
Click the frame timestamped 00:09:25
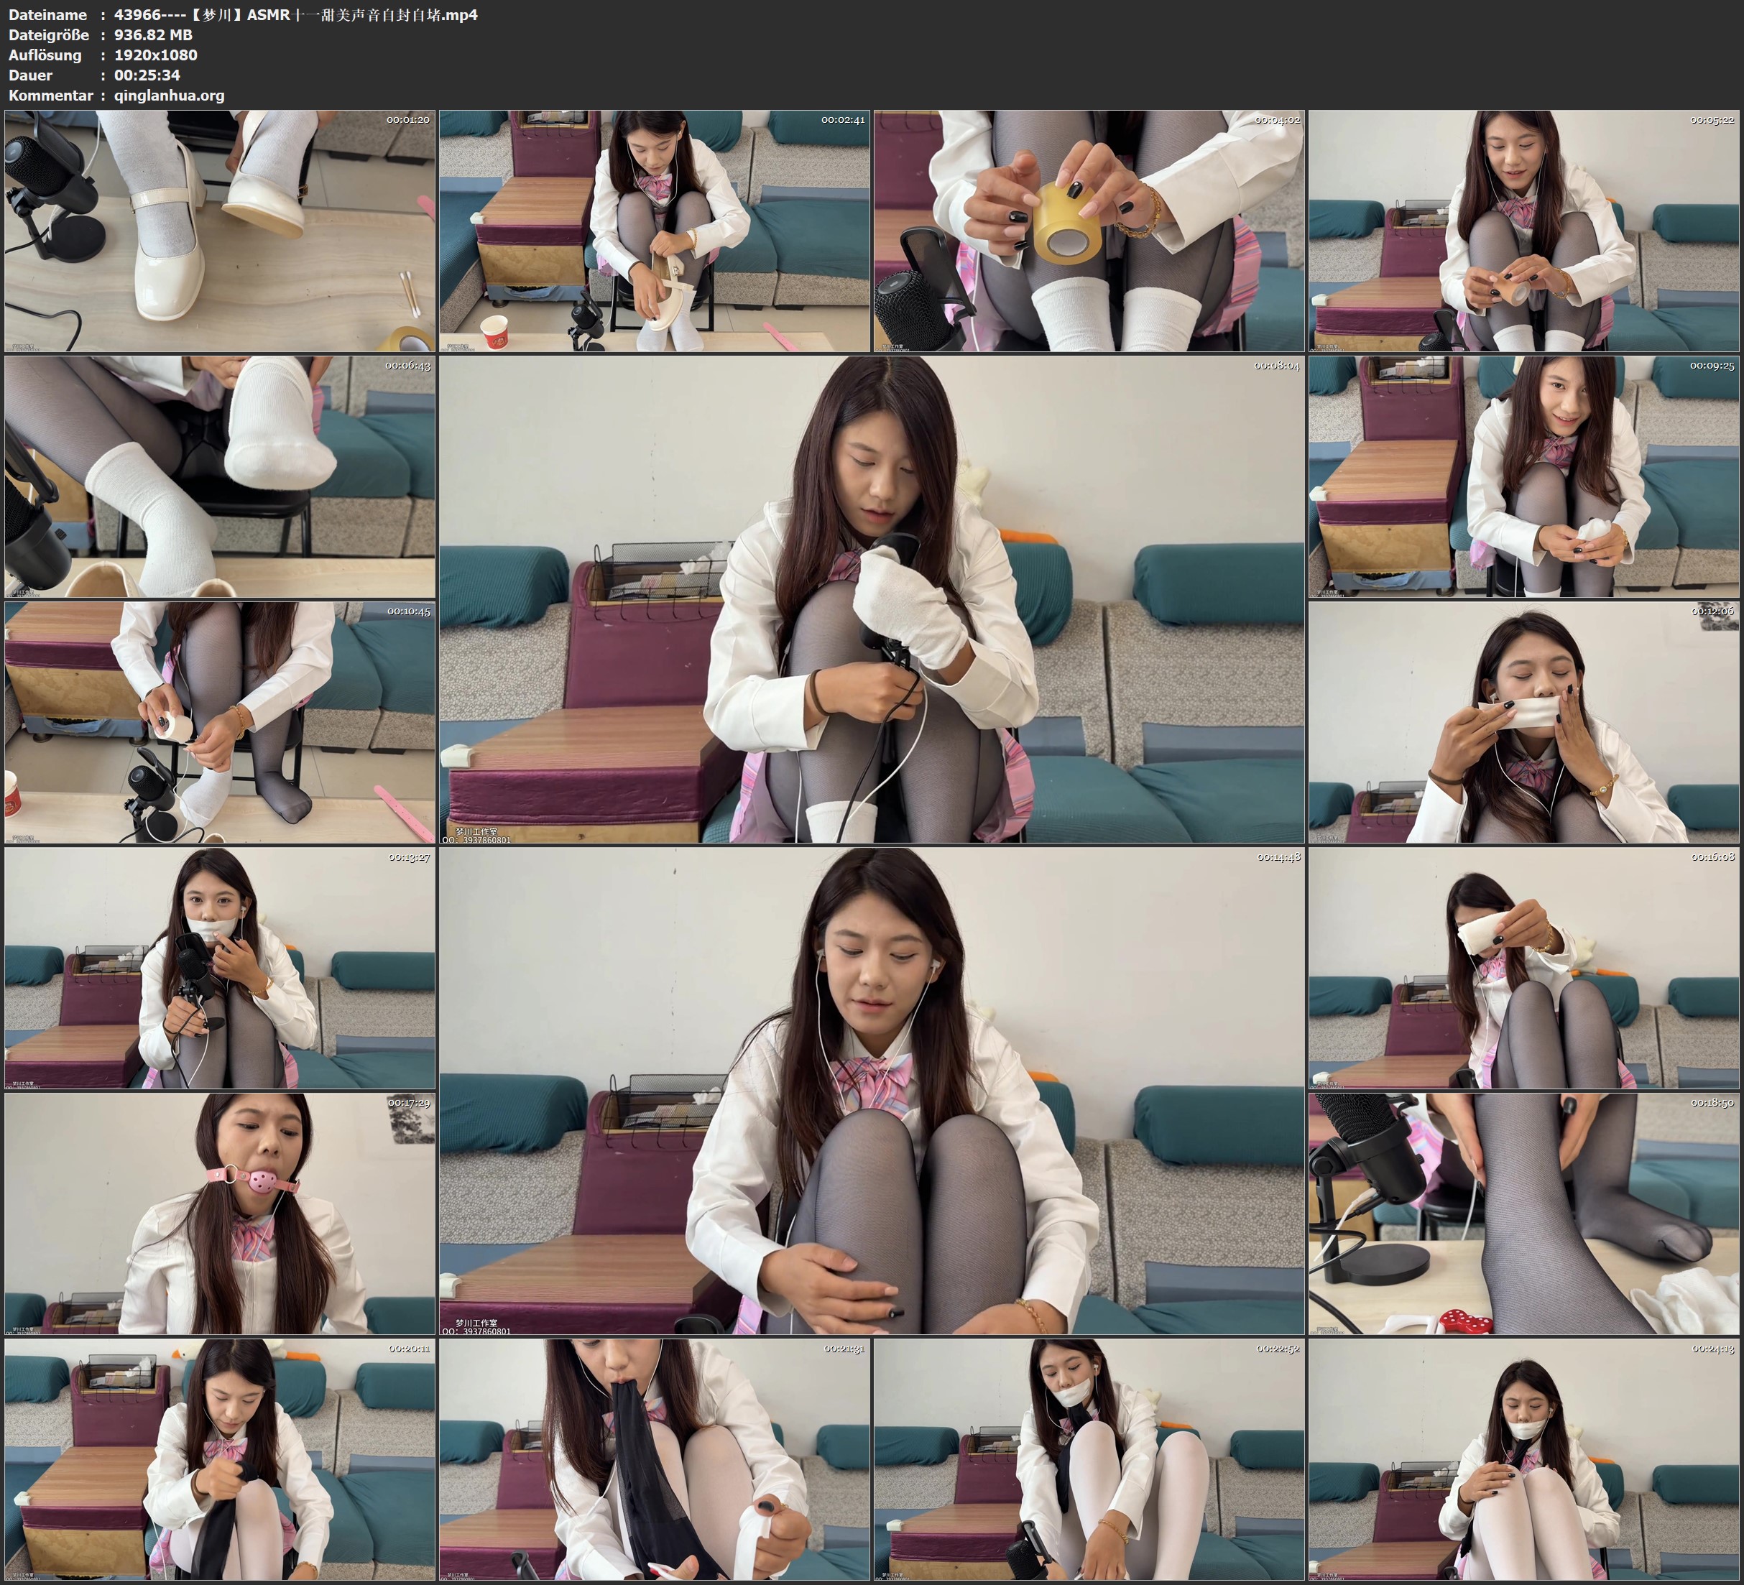(x=1523, y=476)
